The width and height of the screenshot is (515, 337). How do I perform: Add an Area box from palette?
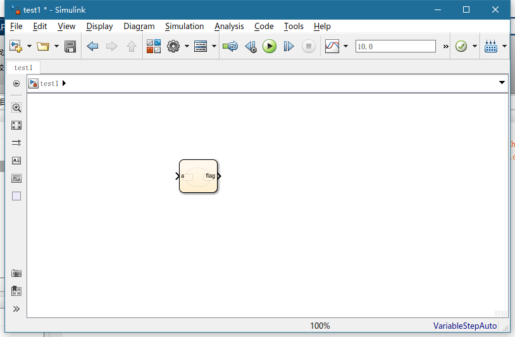pyautogui.click(x=16, y=196)
